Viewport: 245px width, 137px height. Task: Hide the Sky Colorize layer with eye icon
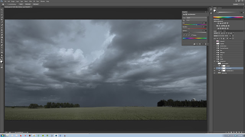pos(214,68)
